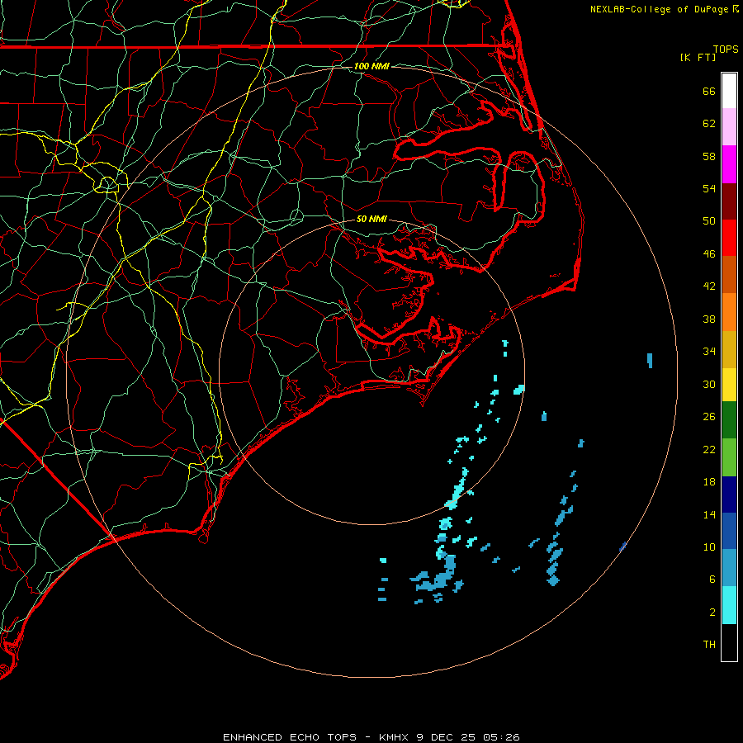Select the "22" scale label
Image resolution: width=743 pixels, height=743 pixels.
[x=709, y=449]
